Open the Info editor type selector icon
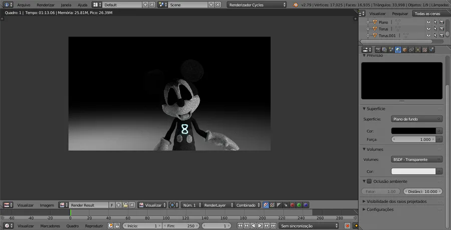Image resolution: width=451 pixels, height=230 pixels. [x=9, y=5]
